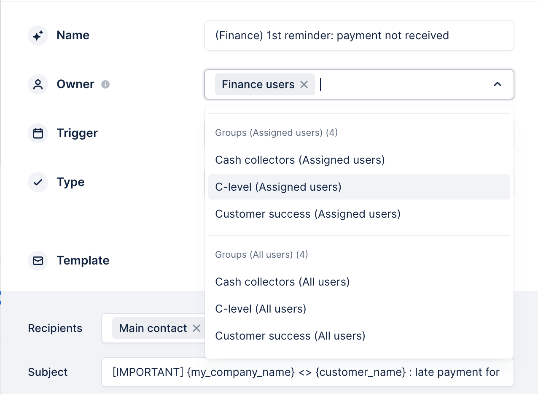Choose Customer success (Assigned users) option

pos(308,214)
